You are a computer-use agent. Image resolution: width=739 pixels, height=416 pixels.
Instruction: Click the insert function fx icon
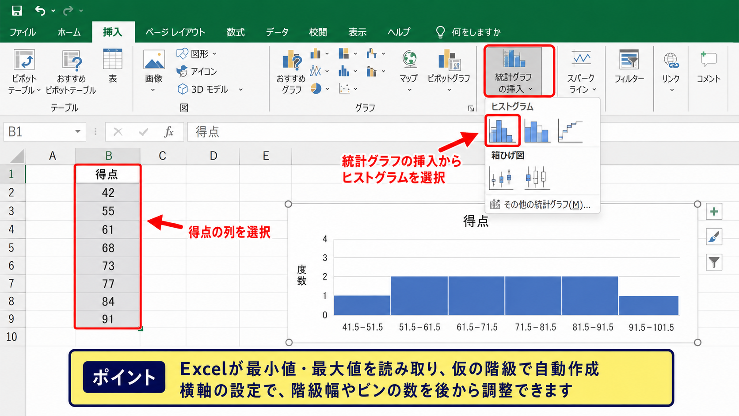tap(169, 132)
